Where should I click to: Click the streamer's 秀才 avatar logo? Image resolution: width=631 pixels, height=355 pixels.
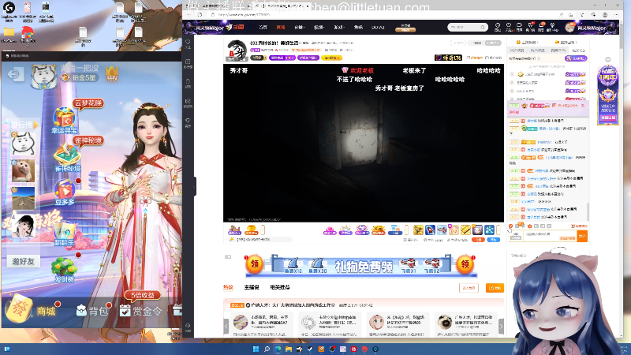(237, 50)
